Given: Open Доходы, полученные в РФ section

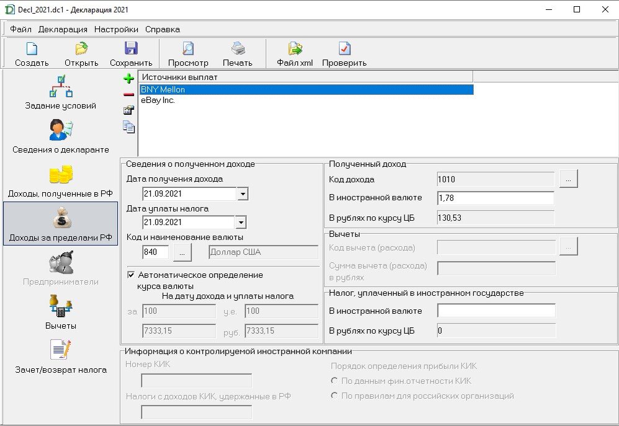Looking at the screenshot, I should (60, 181).
